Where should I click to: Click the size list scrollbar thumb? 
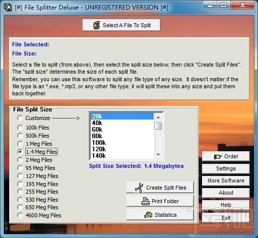158,126
